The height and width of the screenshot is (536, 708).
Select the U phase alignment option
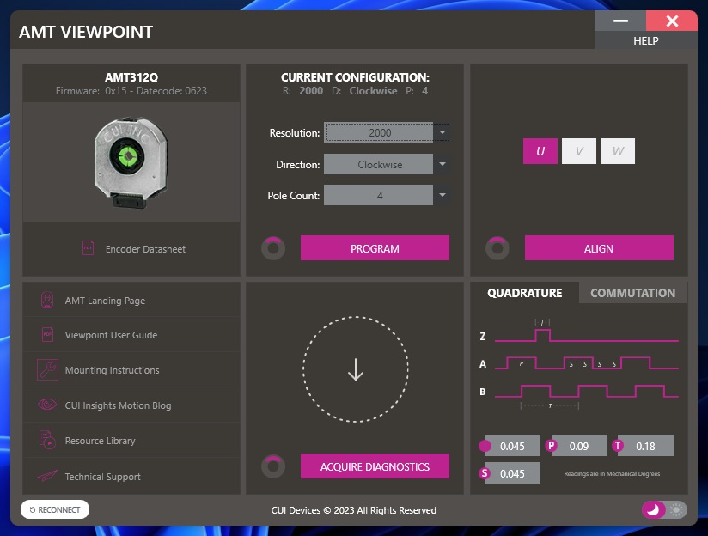(540, 151)
